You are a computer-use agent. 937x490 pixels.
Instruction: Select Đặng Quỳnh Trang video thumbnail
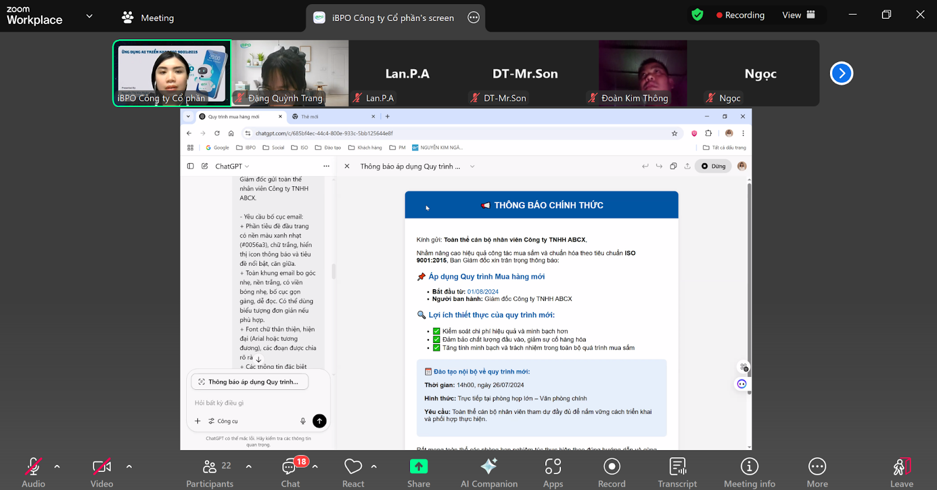point(290,73)
